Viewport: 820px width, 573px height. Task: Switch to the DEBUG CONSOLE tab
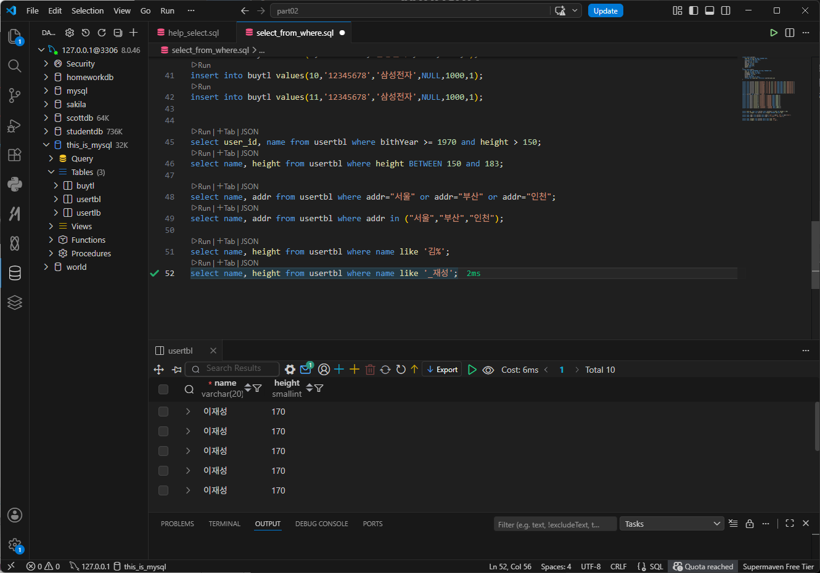(322, 524)
